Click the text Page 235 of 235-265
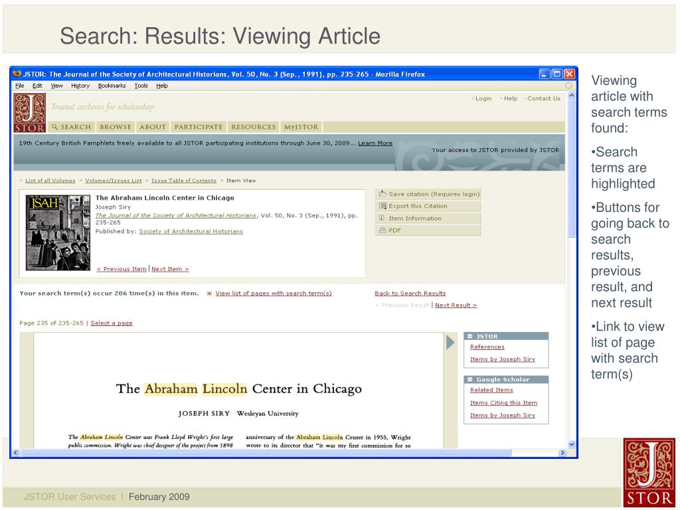The image size is (680, 510). tap(51, 323)
